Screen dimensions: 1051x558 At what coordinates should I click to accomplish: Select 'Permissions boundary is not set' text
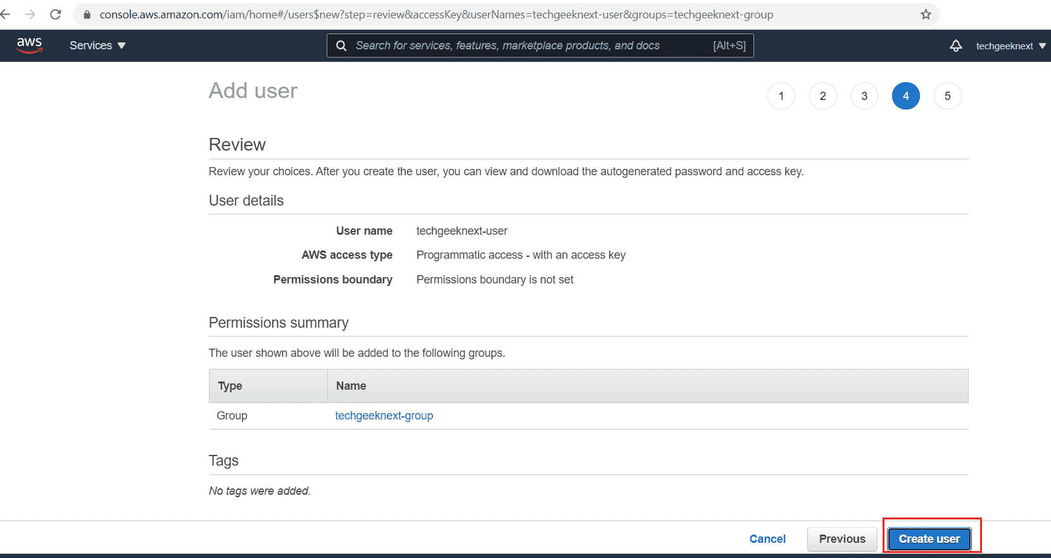click(494, 280)
